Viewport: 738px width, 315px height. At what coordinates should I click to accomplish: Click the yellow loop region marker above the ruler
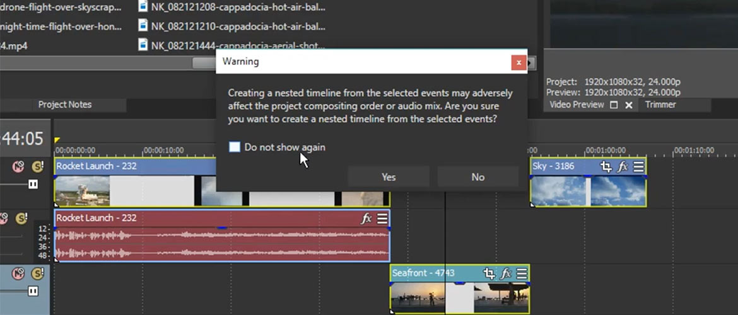click(57, 140)
